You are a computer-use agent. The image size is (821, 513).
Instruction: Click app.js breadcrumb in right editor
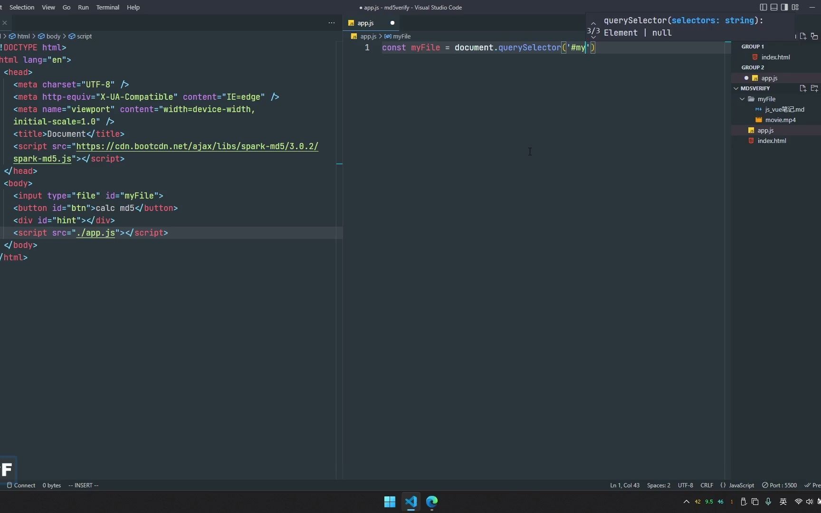363,36
